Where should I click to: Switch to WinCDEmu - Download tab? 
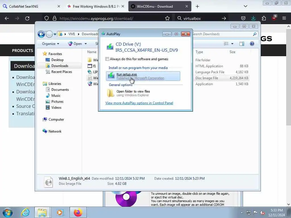160,6
